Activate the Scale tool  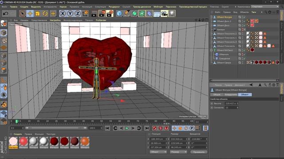[x=38, y=14]
